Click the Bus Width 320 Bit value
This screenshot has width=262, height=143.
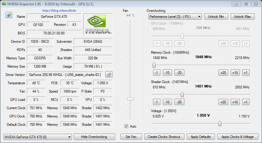coord(93,58)
